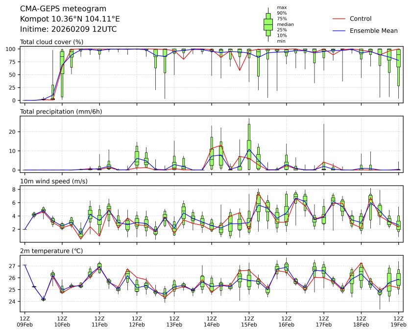
Task: Click the '12Z 09Feb' time axis label
Action: click(x=24, y=321)
